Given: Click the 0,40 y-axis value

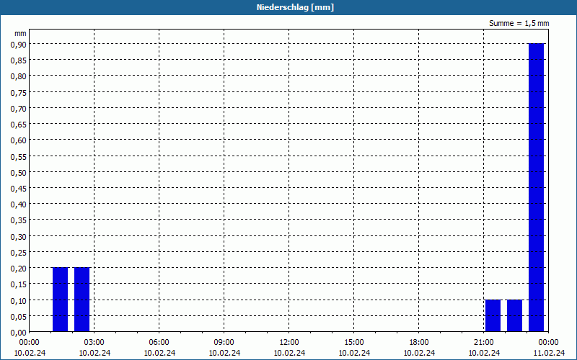Looking at the screenshot, I should pos(19,204).
